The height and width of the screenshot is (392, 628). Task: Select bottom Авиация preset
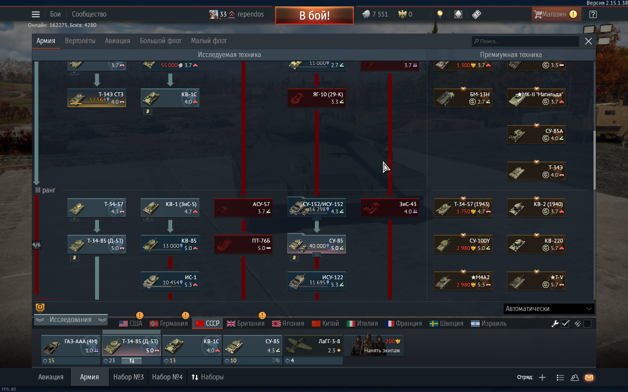[51, 377]
